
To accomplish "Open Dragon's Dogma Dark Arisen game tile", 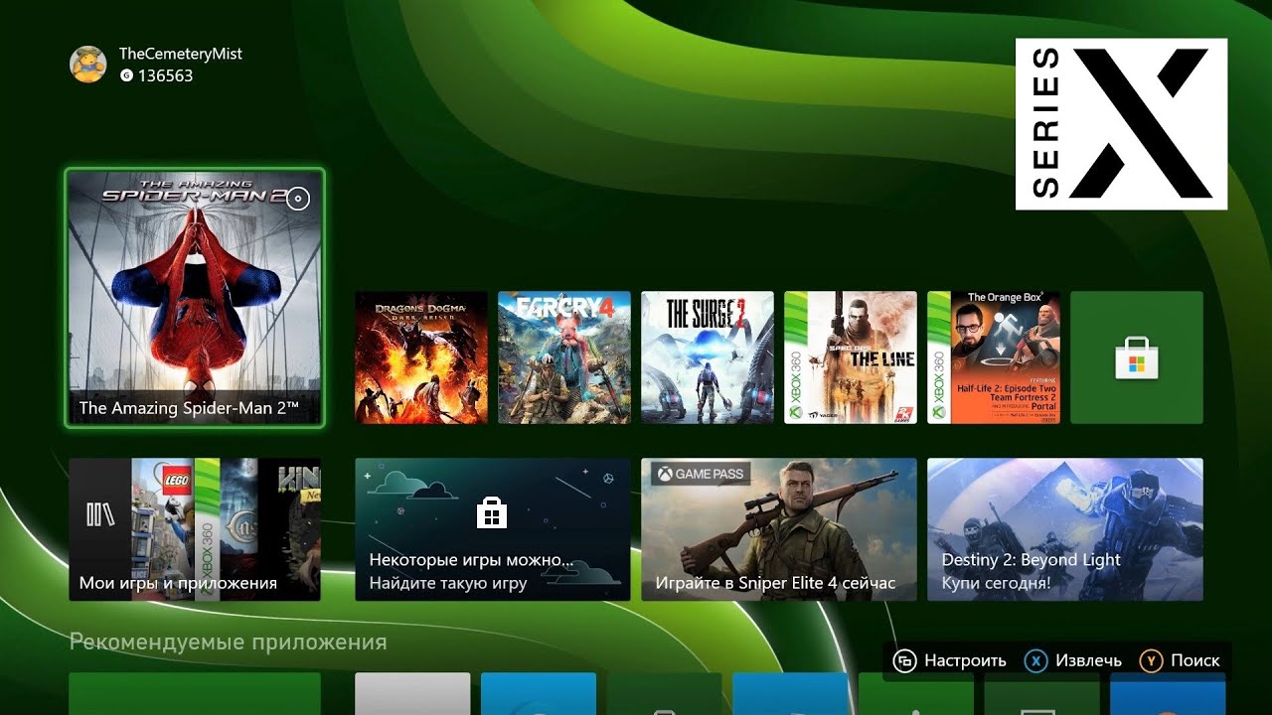I will click(x=421, y=357).
